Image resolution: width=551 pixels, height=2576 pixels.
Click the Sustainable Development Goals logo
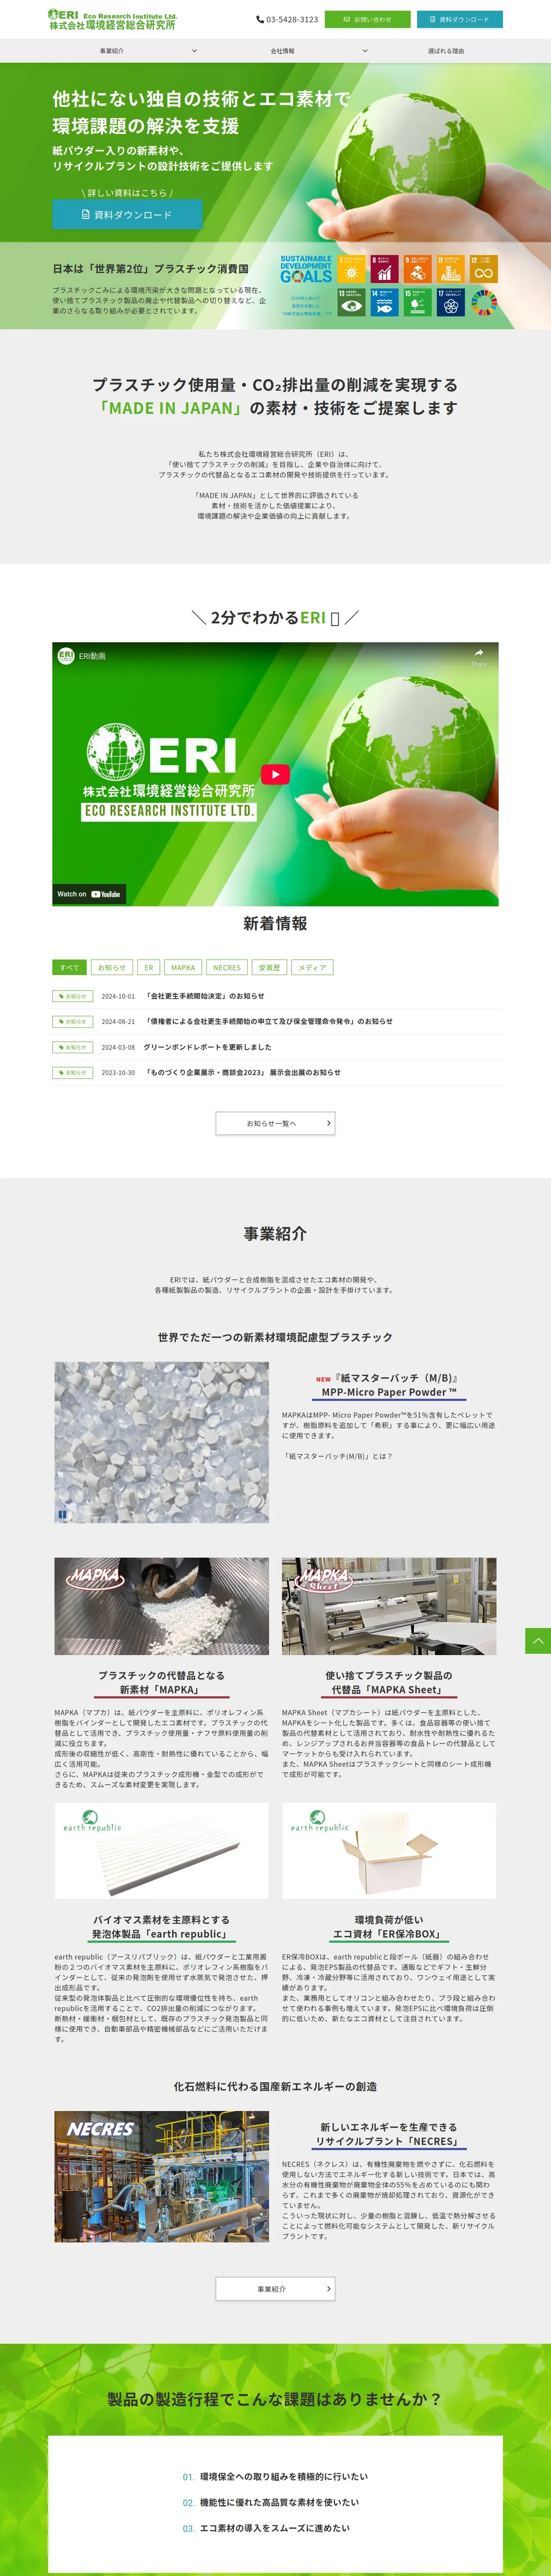(x=306, y=270)
